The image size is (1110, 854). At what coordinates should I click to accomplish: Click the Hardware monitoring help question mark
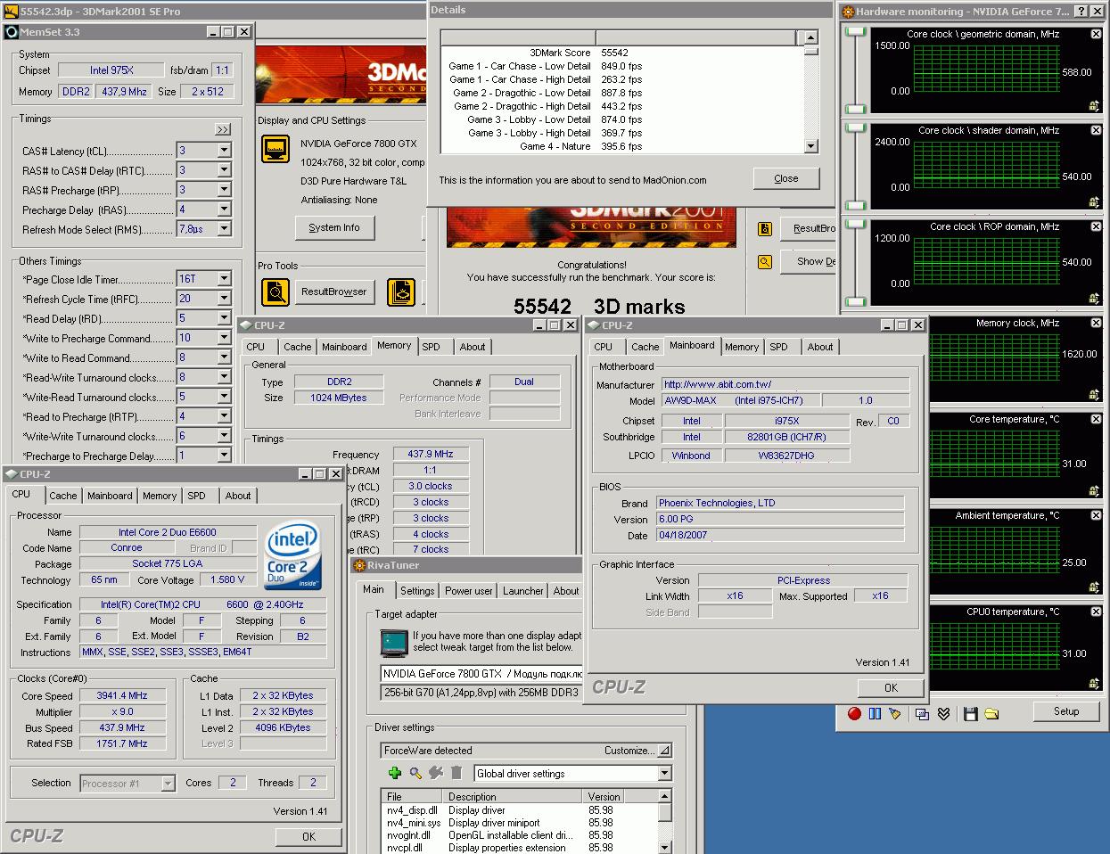1081,12
